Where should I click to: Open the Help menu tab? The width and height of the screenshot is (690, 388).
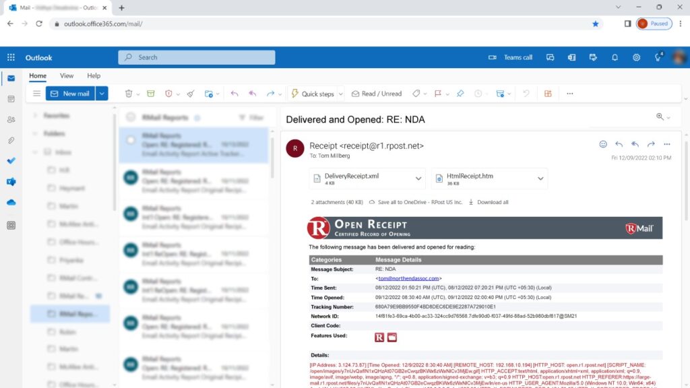(x=94, y=75)
